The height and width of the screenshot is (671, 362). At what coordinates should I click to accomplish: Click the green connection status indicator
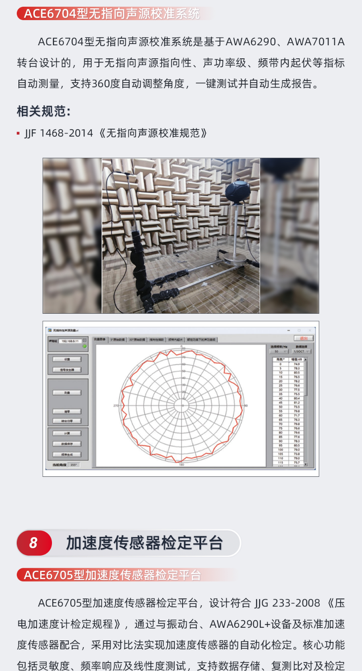click(x=85, y=346)
